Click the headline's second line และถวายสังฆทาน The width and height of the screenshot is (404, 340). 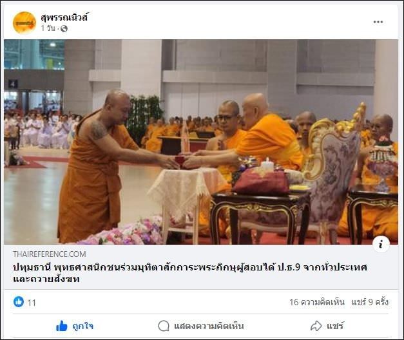[x=46, y=279]
